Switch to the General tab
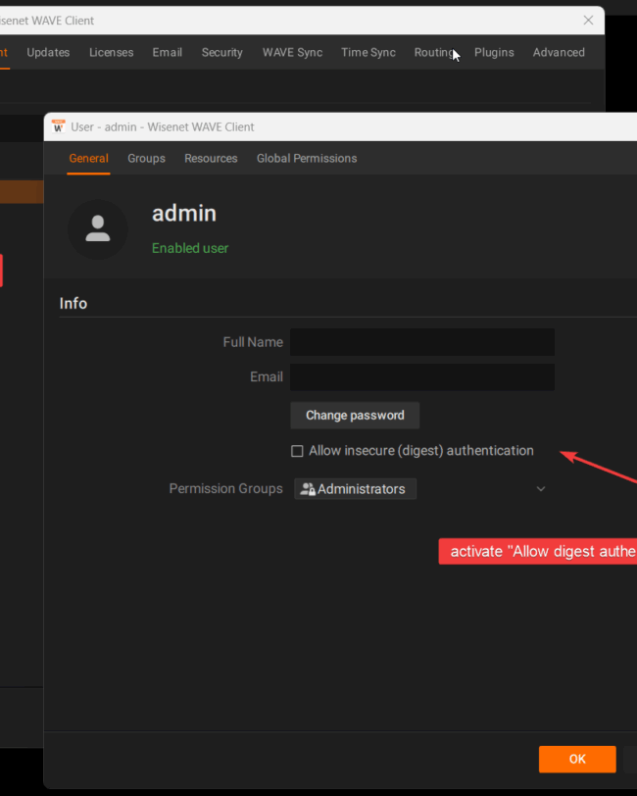 click(x=89, y=159)
